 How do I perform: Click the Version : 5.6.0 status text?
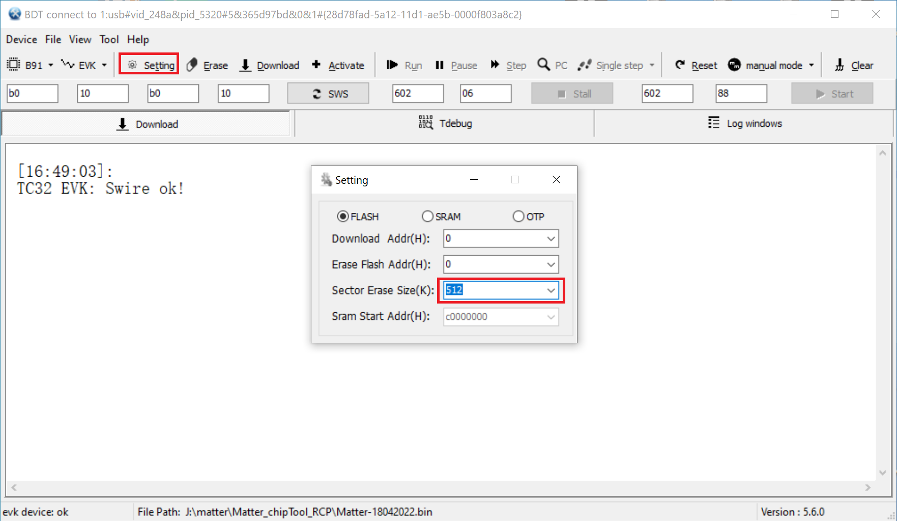793,512
